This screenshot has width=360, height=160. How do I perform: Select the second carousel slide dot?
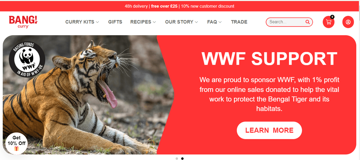tap(182, 158)
